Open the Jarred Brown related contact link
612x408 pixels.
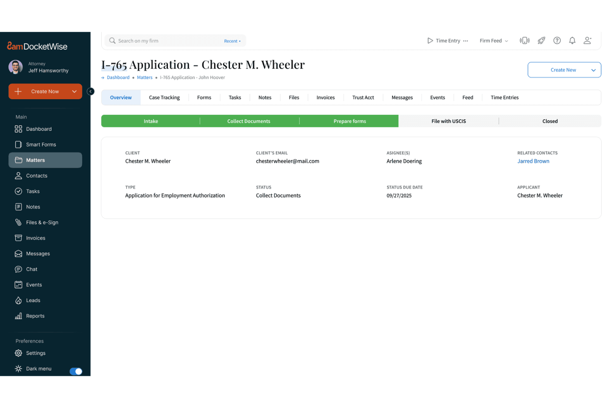tap(533, 161)
